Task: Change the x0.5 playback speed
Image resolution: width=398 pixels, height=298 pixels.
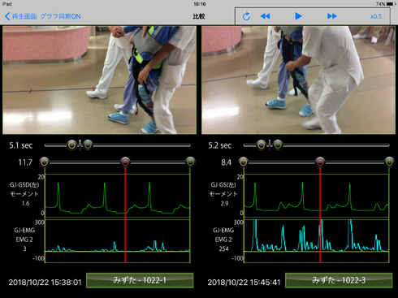Action: point(376,16)
